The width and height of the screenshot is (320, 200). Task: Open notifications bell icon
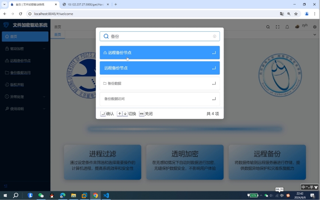pyautogui.click(x=287, y=27)
